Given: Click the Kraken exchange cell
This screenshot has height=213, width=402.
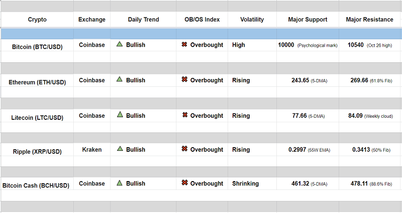Looking at the screenshot, I should coord(92,150).
